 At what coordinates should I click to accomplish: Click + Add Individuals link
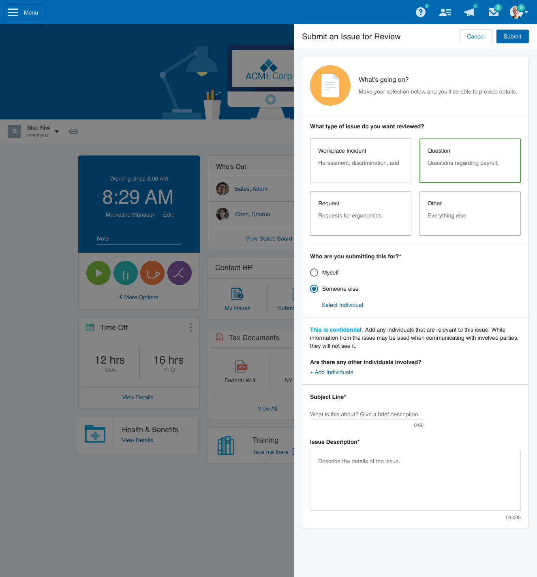[x=332, y=372]
